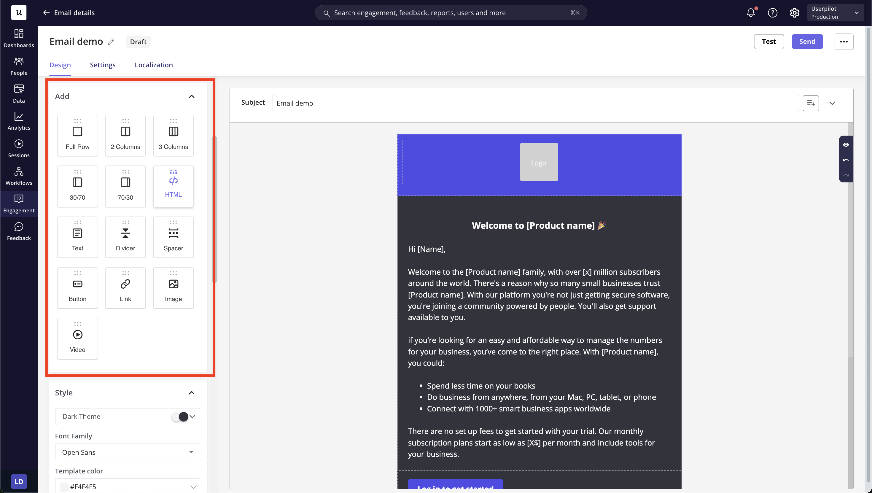Click 'Spend less time on your books' bullet
The image size is (872, 493).
(x=481, y=386)
